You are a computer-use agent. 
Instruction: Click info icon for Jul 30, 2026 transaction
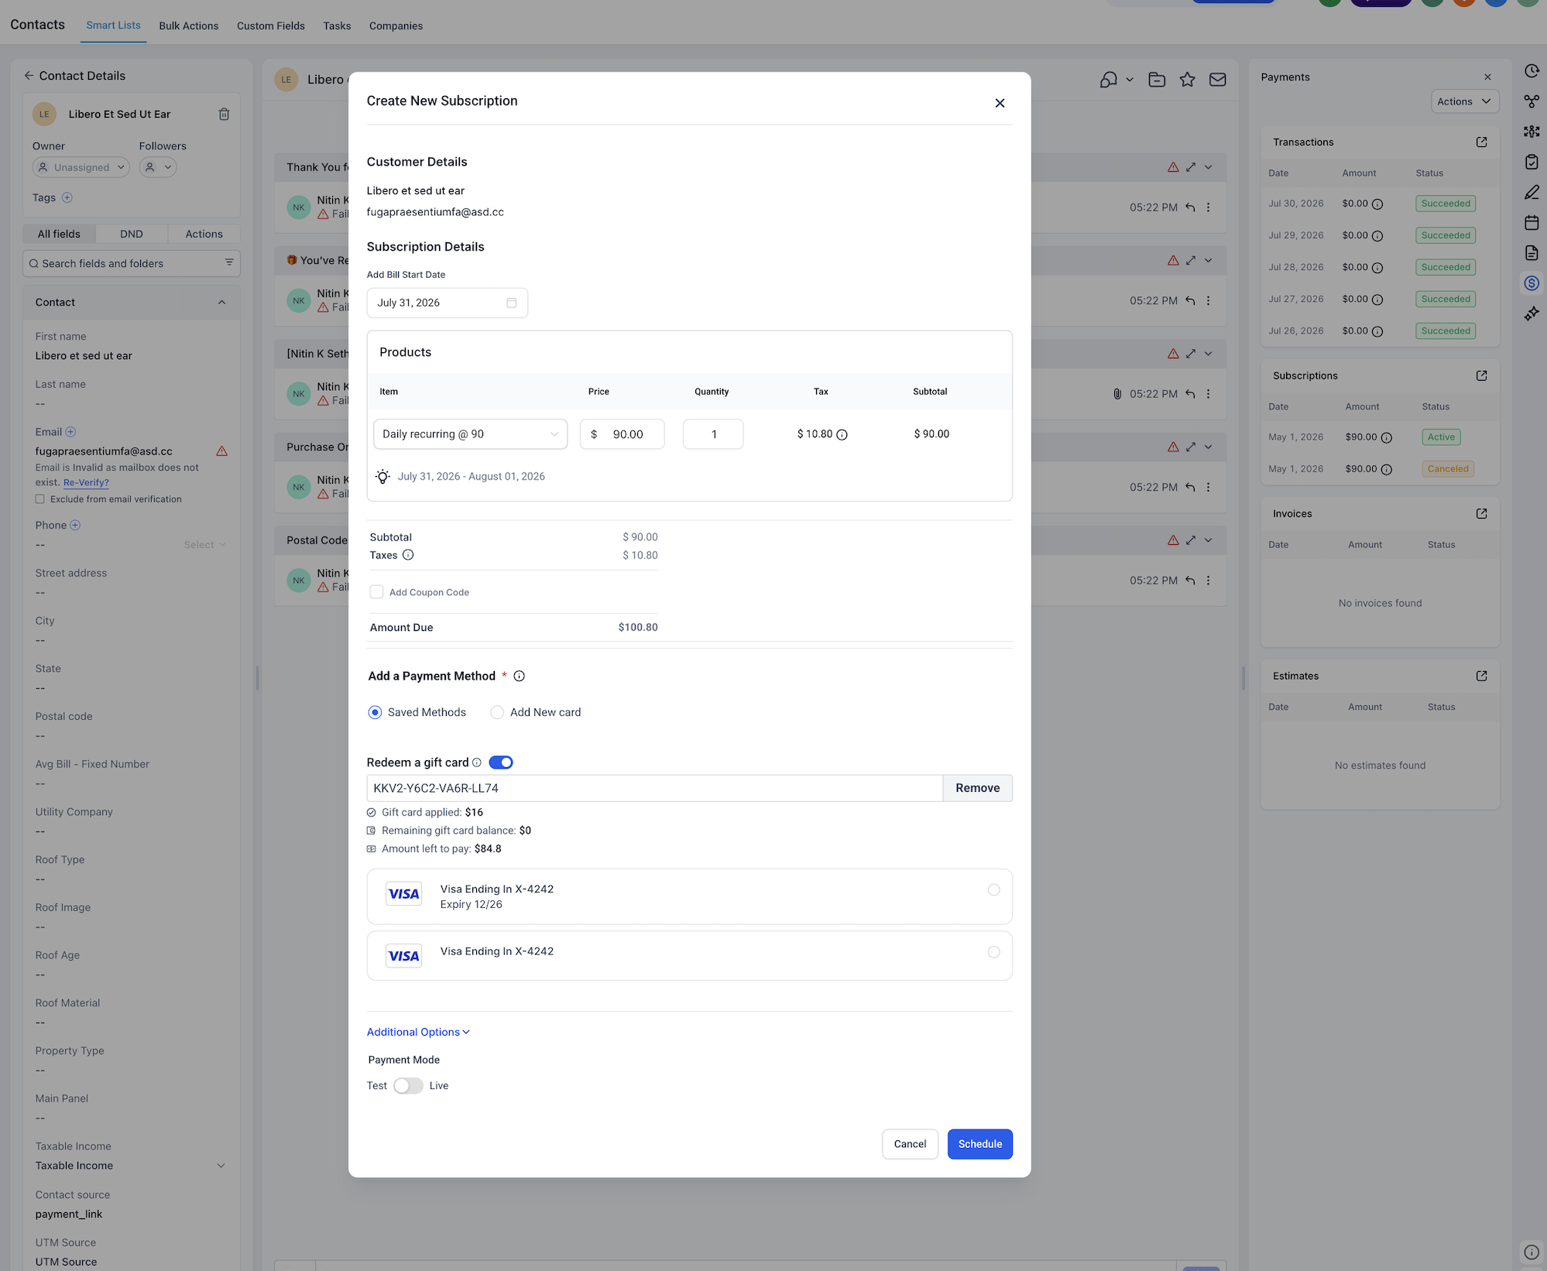click(x=1377, y=204)
